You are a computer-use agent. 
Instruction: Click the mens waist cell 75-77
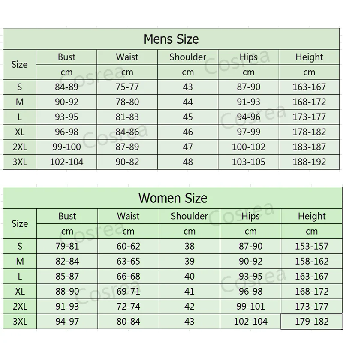point(127,87)
